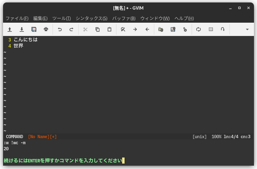
Task: Click the cn:3 column indicator
Action: pos(246,137)
